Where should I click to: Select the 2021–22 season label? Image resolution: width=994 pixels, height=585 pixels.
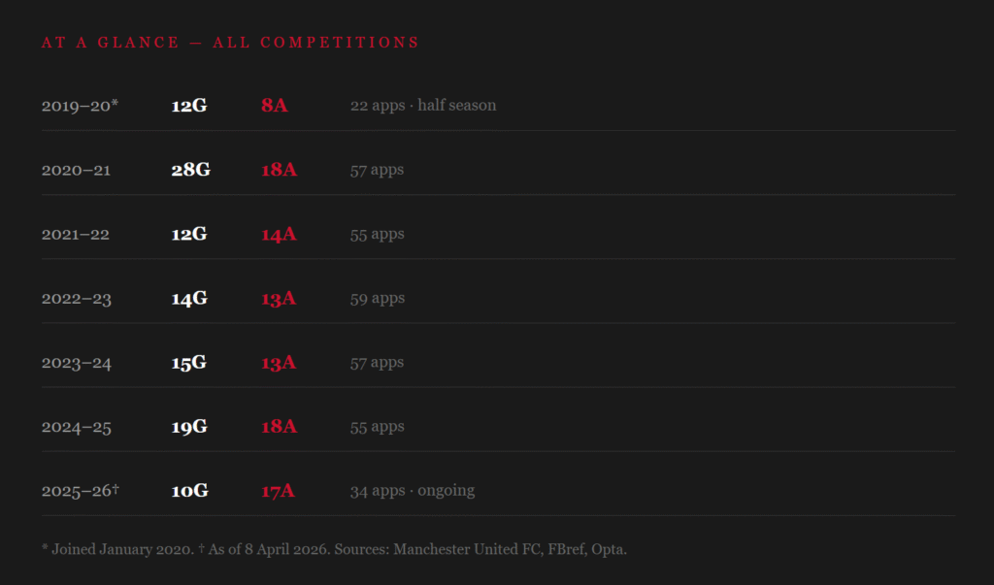click(x=76, y=234)
